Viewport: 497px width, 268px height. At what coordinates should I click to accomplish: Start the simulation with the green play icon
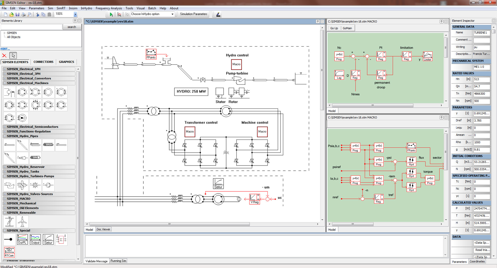(111, 14)
